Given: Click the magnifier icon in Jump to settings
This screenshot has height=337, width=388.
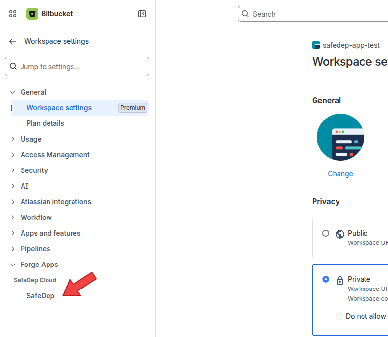Looking at the screenshot, I should pyautogui.click(x=13, y=66).
